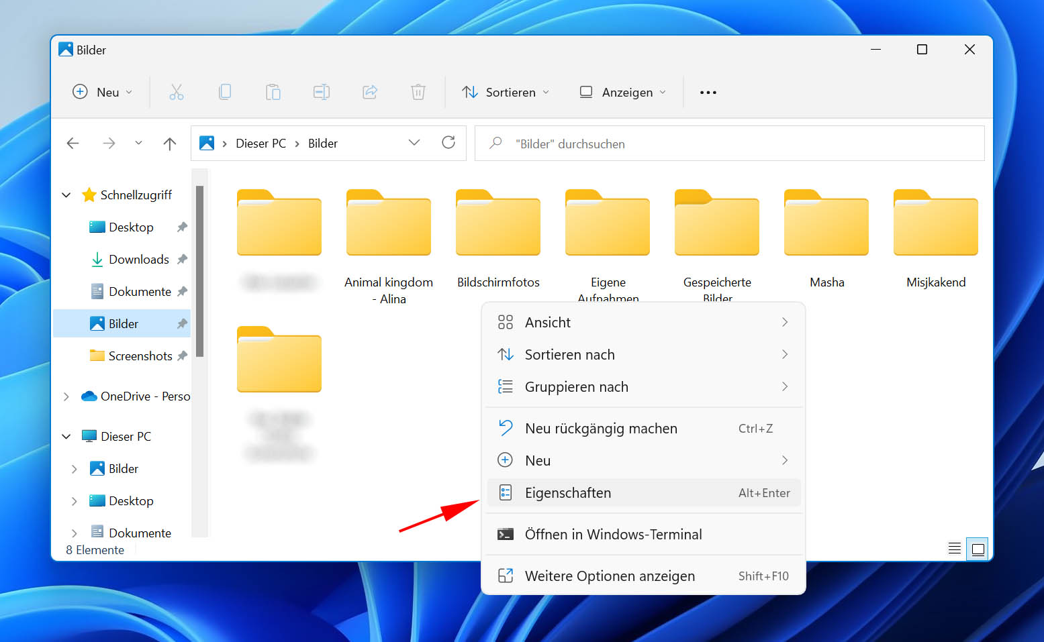Collapse the Schnellzugriff tree node

66,195
